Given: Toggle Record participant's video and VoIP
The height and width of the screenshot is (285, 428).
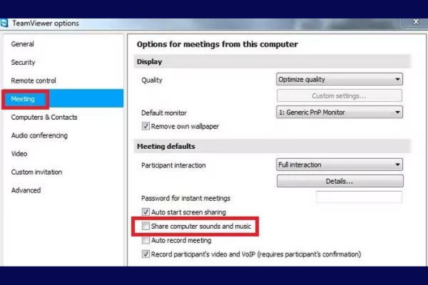Looking at the screenshot, I should click(146, 254).
